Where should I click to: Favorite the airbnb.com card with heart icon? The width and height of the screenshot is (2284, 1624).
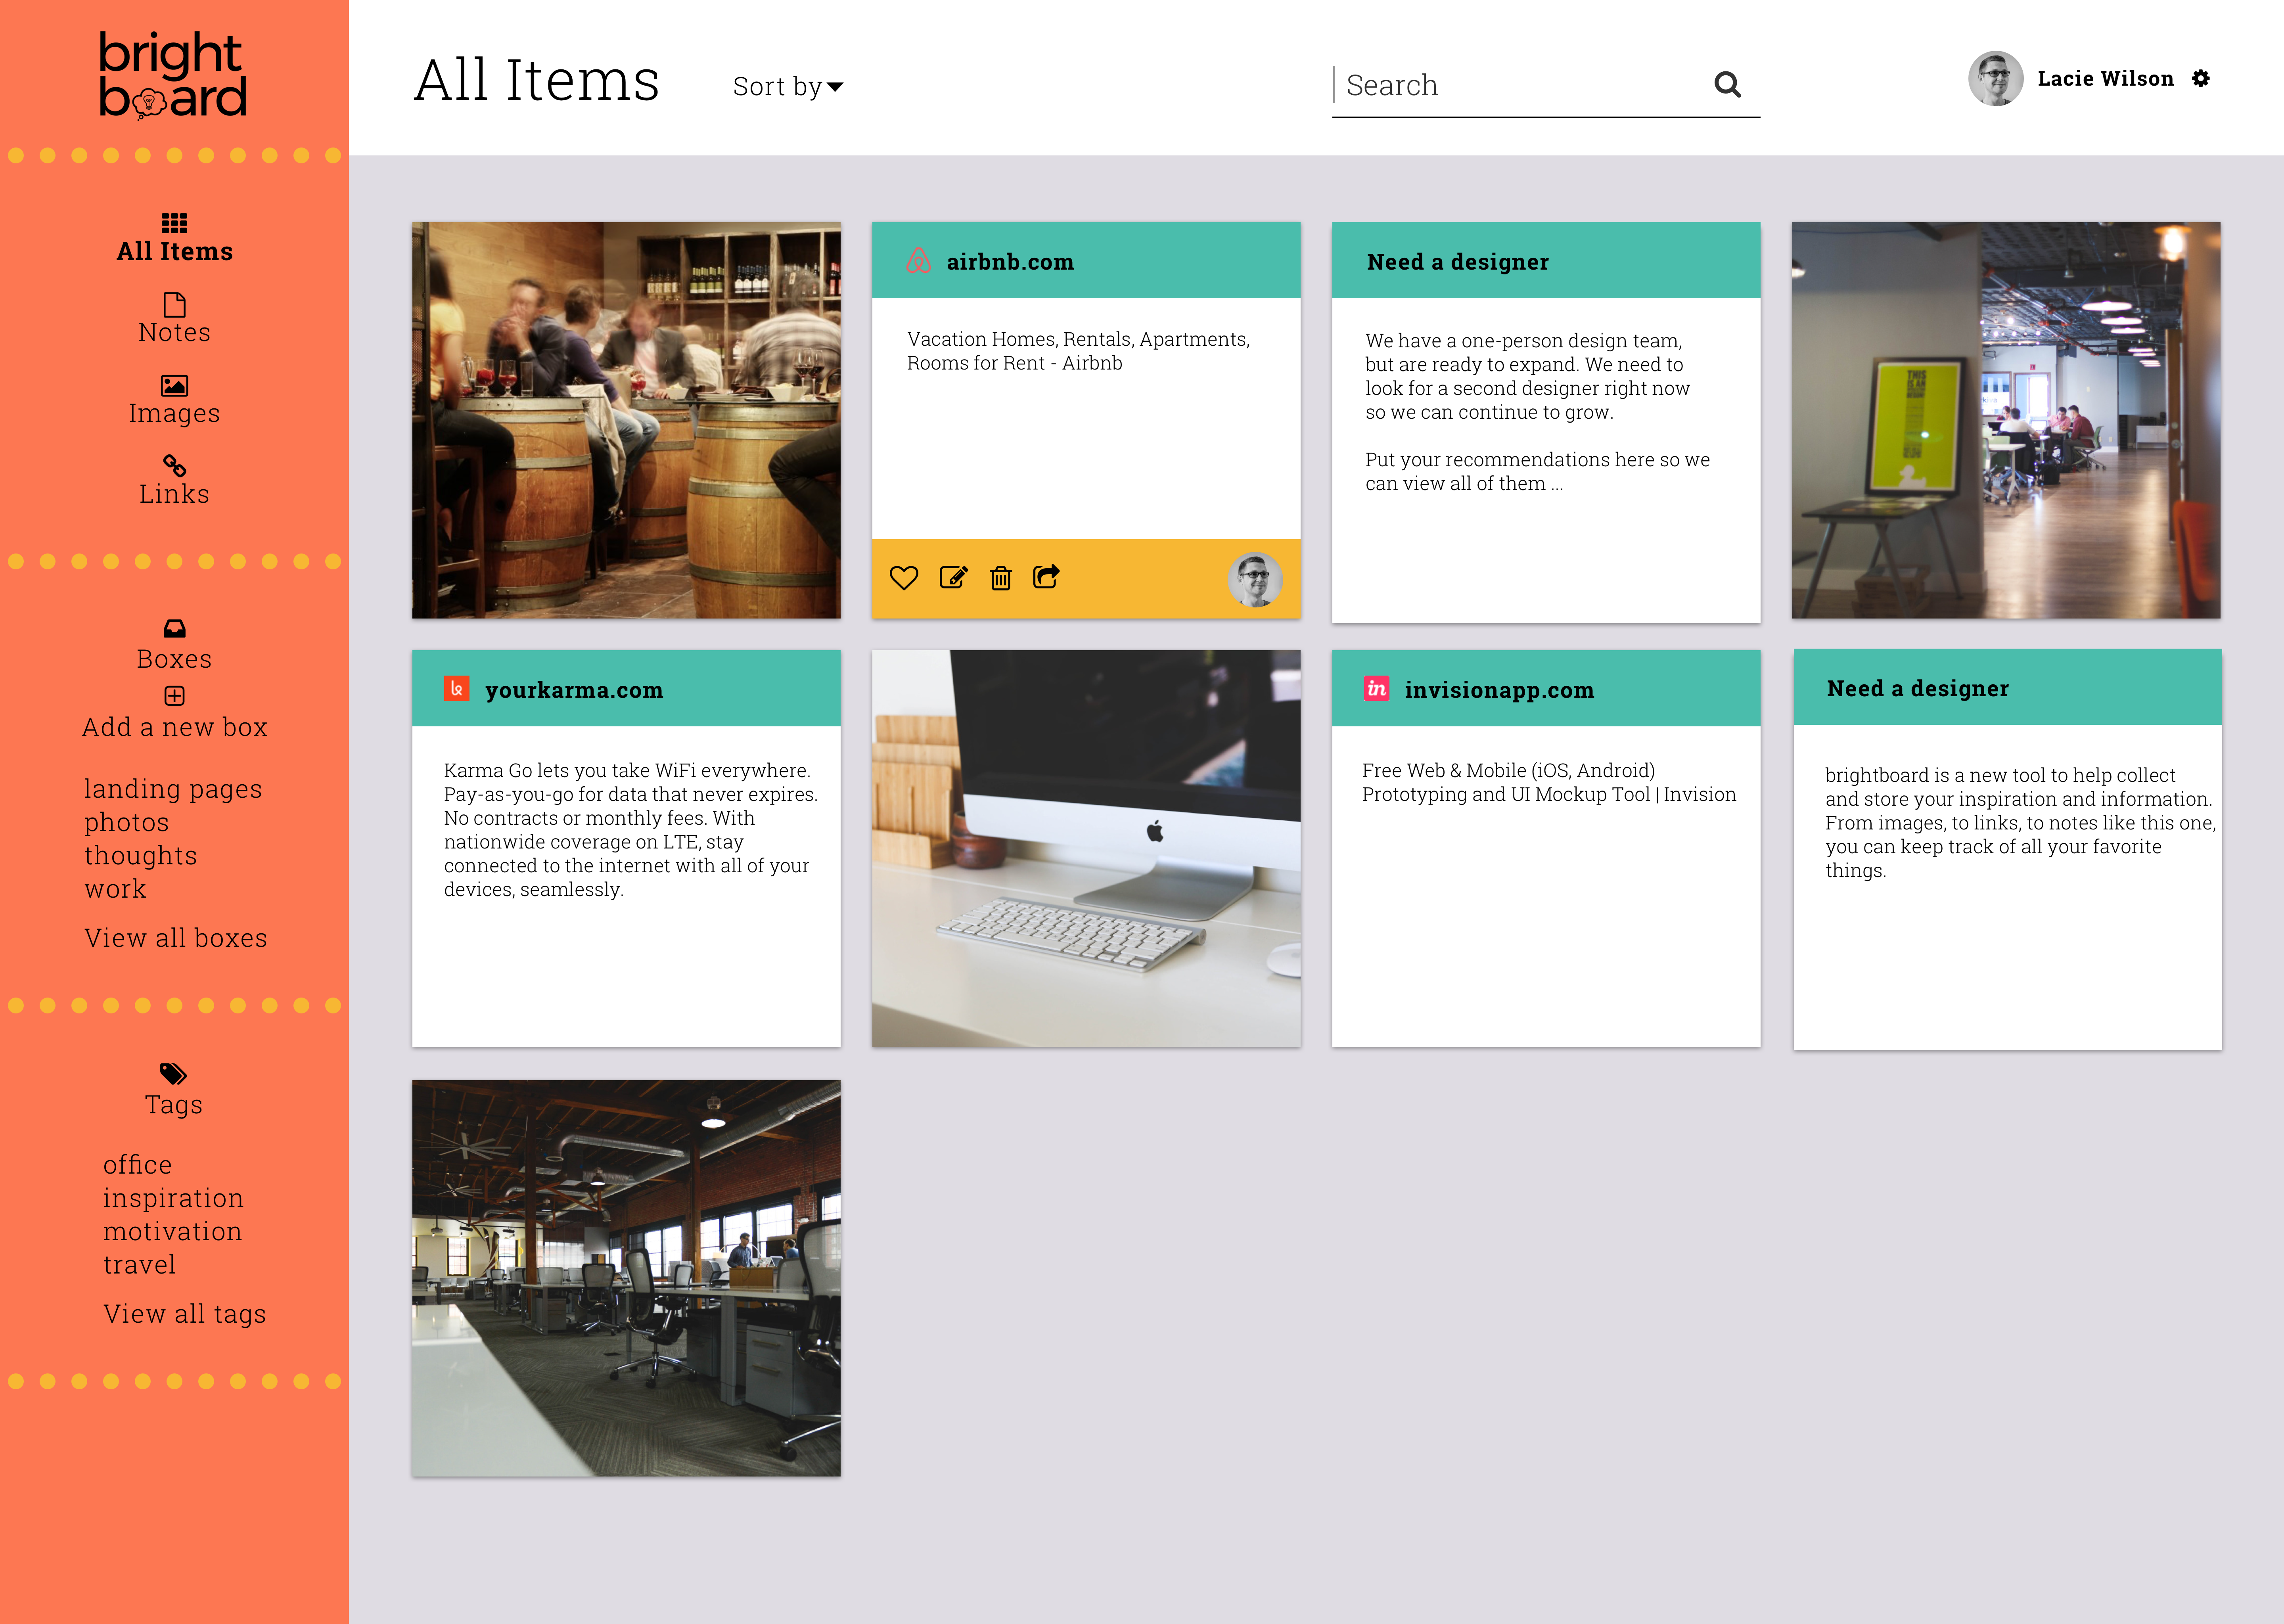click(904, 578)
